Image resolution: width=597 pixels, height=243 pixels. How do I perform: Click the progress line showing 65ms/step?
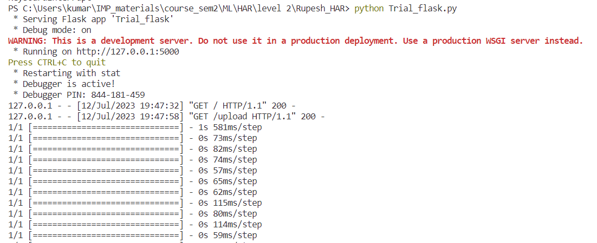(133, 181)
